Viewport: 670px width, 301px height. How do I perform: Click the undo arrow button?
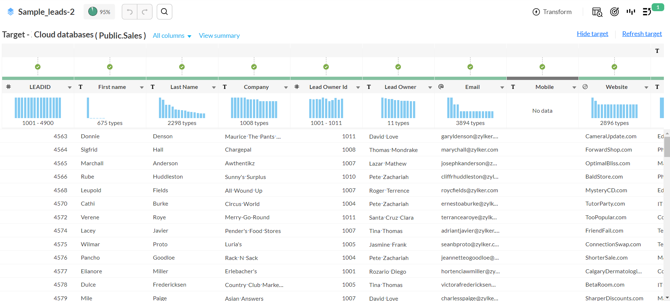[130, 12]
